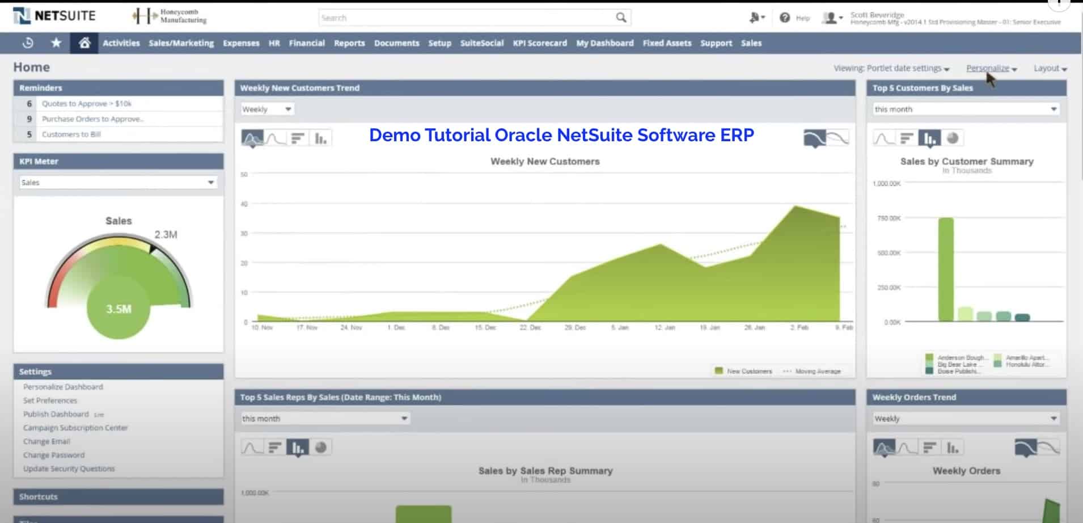Open Weekly dropdown in New Customers Trend
The width and height of the screenshot is (1083, 523).
(266, 109)
